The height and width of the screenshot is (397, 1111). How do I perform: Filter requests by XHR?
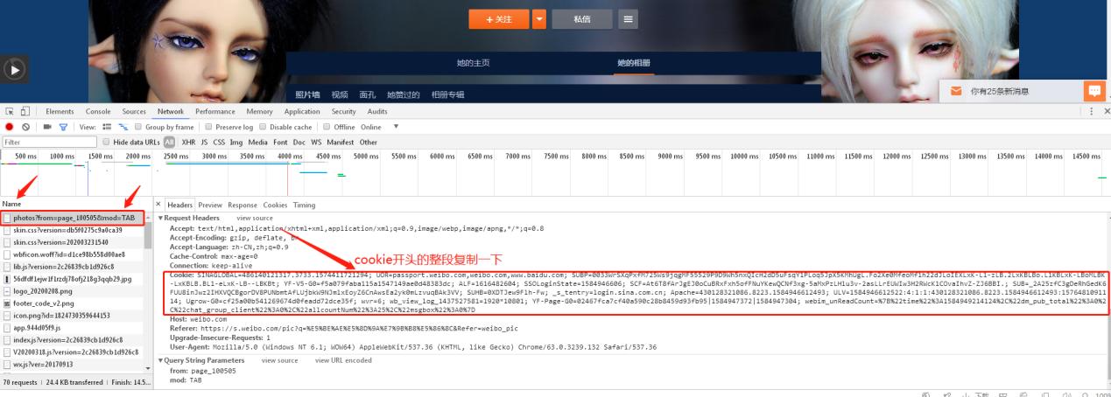[187, 142]
